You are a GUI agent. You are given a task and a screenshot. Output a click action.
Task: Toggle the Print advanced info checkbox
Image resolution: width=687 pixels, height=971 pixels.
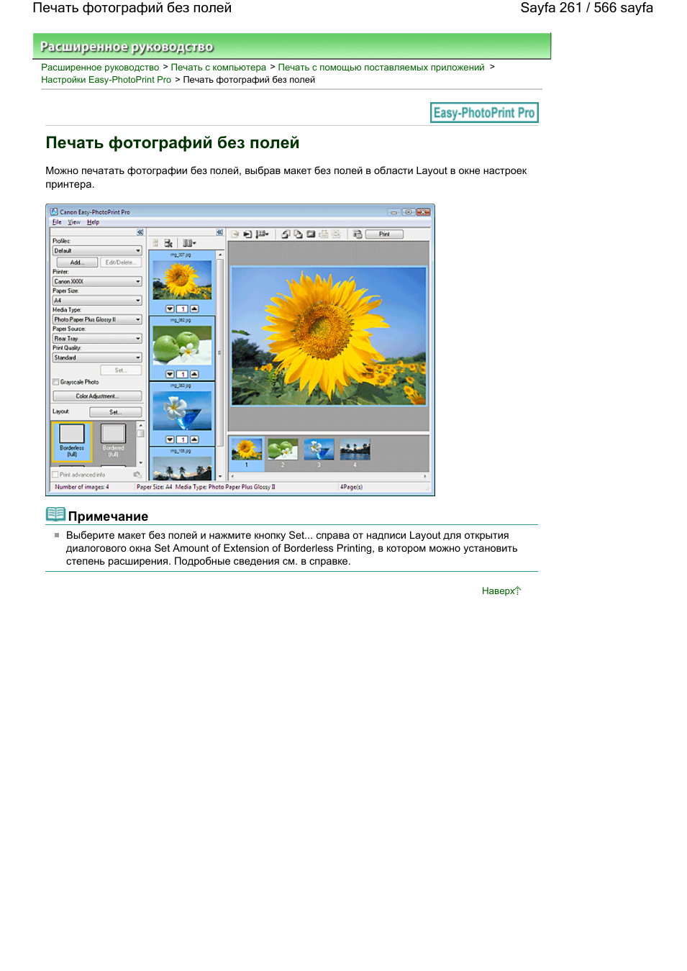[56, 475]
